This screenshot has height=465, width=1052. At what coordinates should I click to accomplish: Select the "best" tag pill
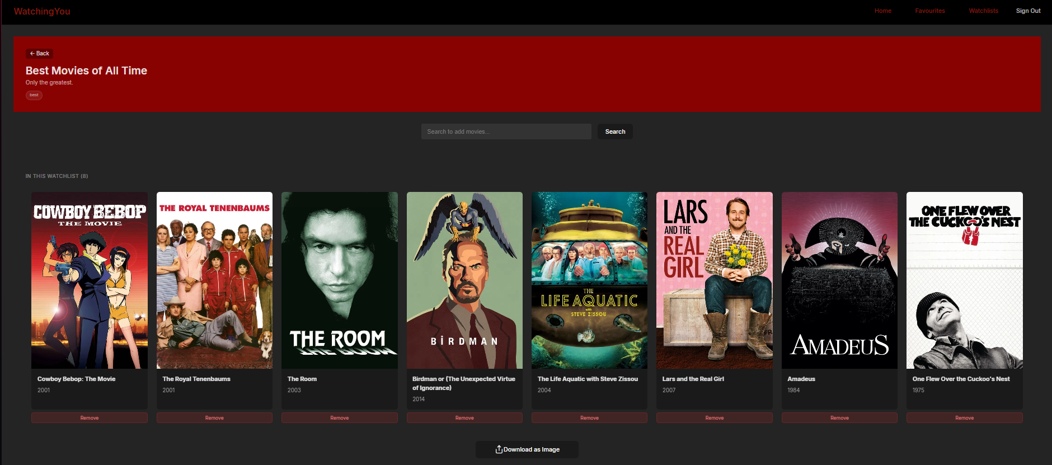pyautogui.click(x=34, y=95)
